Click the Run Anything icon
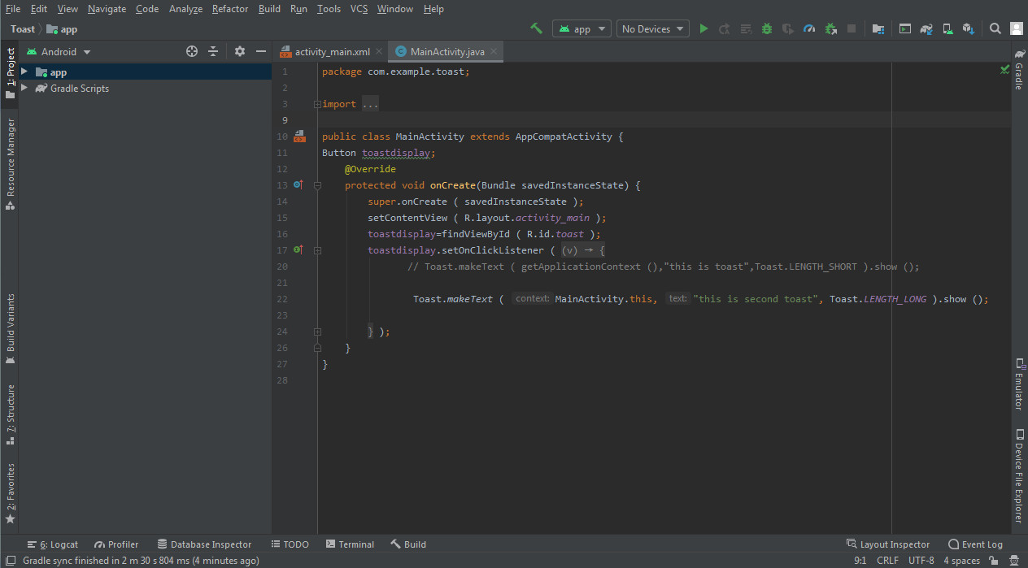This screenshot has width=1028, height=568. tap(905, 28)
